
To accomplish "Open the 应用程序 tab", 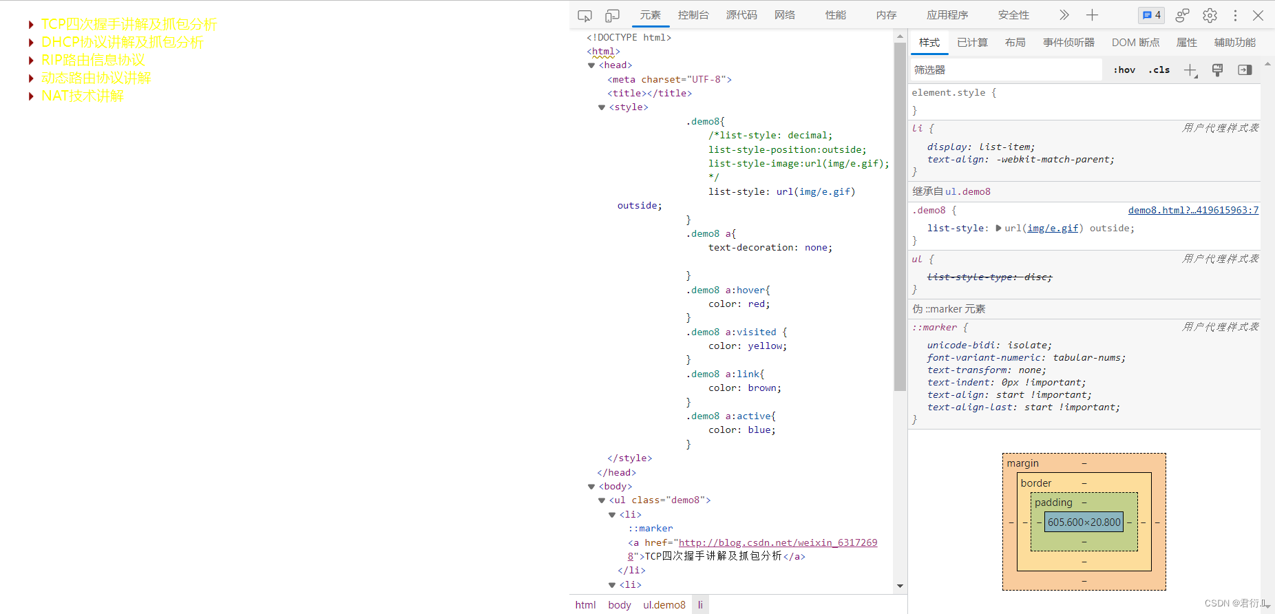I will pyautogui.click(x=947, y=15).
